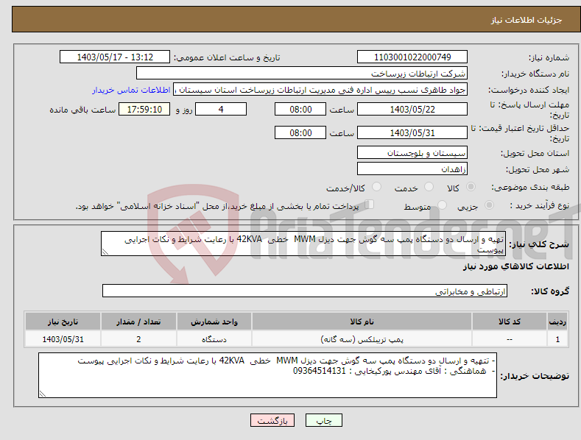Click the table need date cell 1403/05/31
Viewport: 581px width, 440px height.
click(x=63, y=339)
